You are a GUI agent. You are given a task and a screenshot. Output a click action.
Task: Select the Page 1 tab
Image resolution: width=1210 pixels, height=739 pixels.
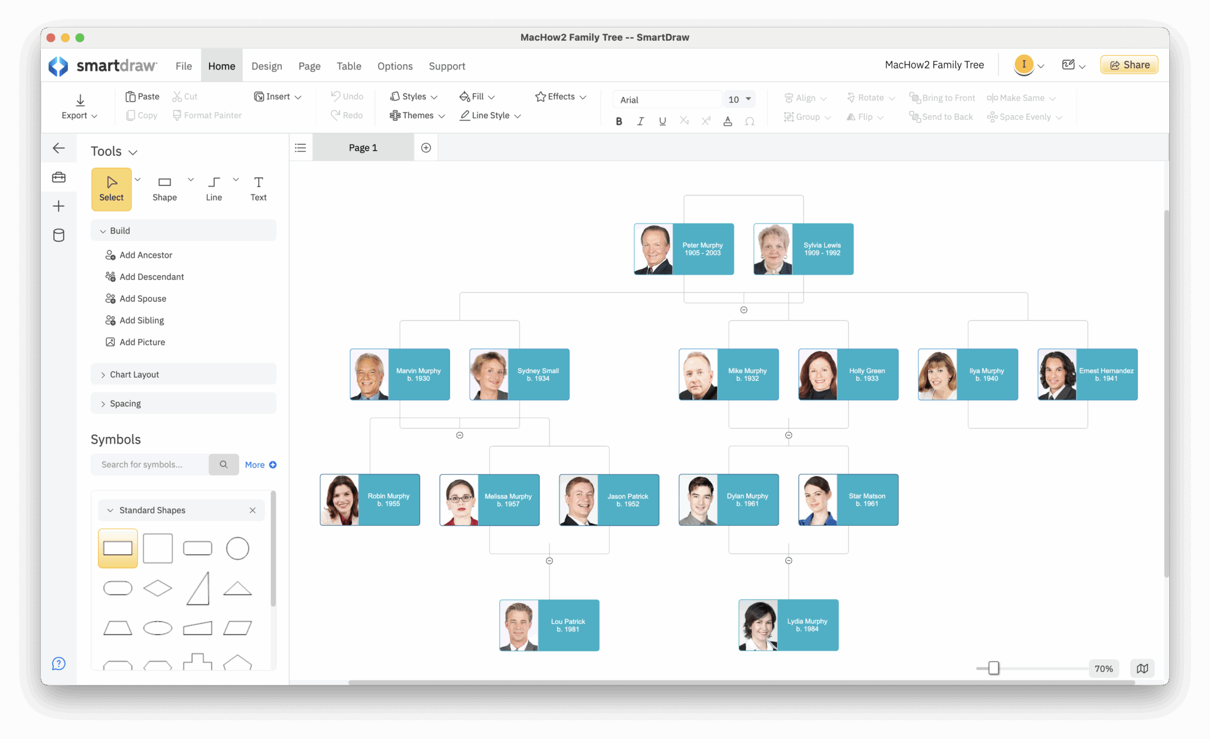(x=363, y=147)
